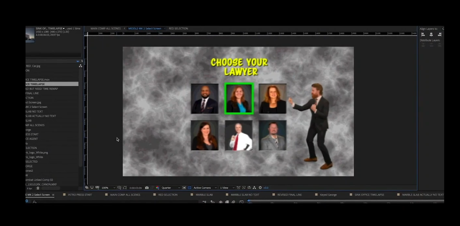Click the Always Preview This View icon
This screenshot has height=226, width=460.
pos(87,188)
